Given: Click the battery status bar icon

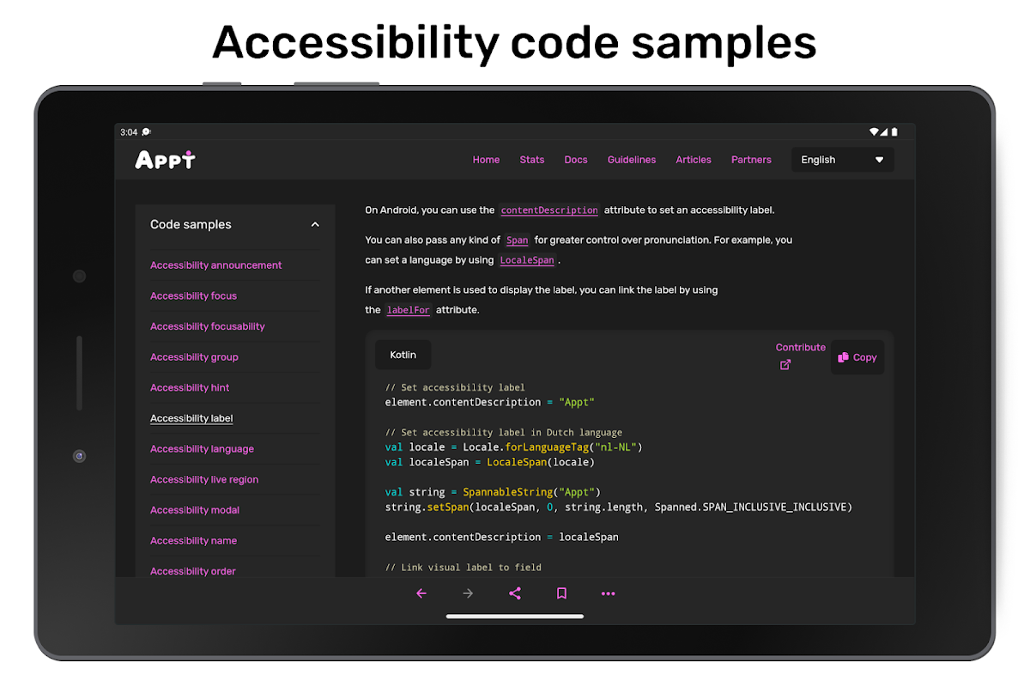Looking at the screenshot, I should tap(894, 132).
